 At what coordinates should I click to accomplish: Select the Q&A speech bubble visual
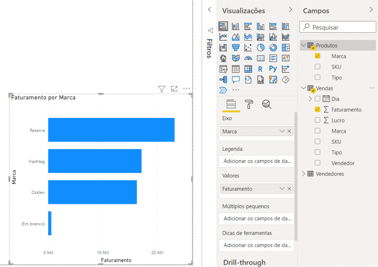tap(236, 80)
